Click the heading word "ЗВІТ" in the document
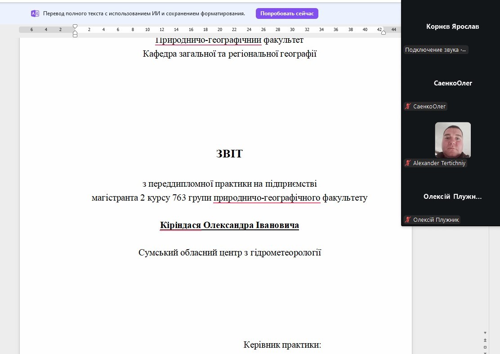Screen dimensions: 500x354 [x=229, y=154]
